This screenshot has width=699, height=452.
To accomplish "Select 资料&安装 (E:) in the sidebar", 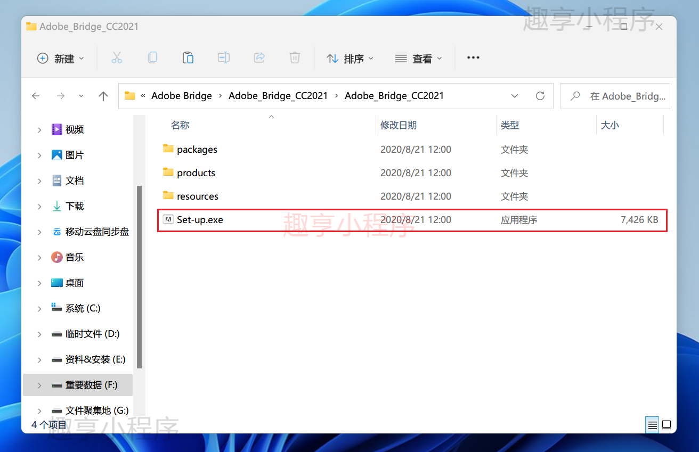I will [95, 359].
